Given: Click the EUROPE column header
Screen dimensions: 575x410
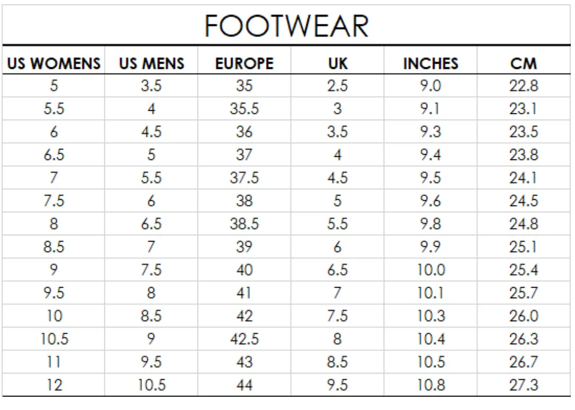Looking at the screenshot, I should tap(244, 64).
